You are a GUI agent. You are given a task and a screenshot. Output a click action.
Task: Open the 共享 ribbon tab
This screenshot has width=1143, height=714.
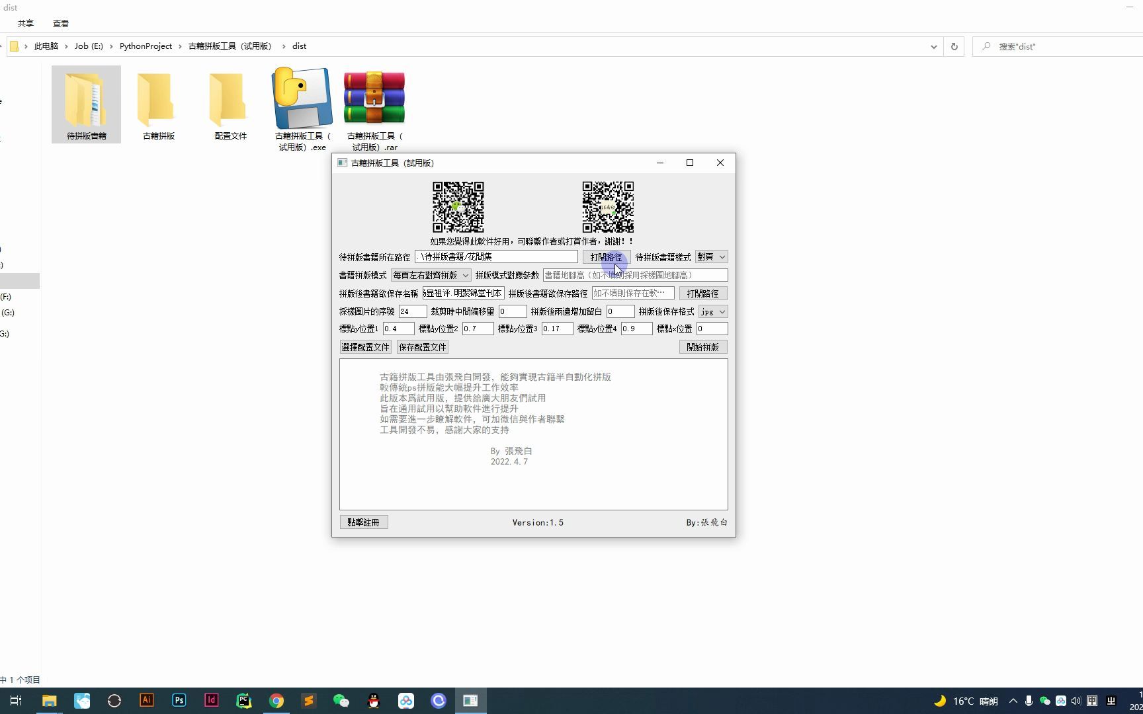[26, 23]
